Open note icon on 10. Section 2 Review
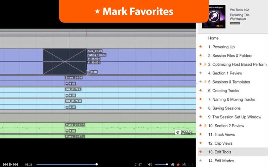The width and height of the screenshot is (268, 167). click(205, 126)
